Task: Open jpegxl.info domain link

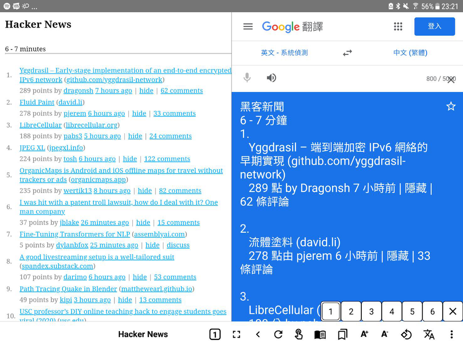Action: click(66, 148)
